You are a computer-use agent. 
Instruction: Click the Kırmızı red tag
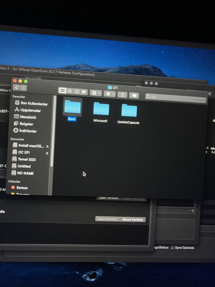(x=19, y=188)
